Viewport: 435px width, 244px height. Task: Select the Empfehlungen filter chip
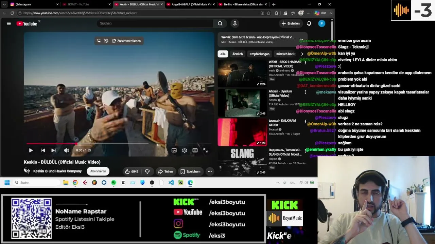tap(259, 54)
